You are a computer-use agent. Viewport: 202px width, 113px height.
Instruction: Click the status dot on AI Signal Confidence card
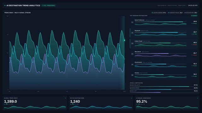pyautogui.click(x=198, y=98)
